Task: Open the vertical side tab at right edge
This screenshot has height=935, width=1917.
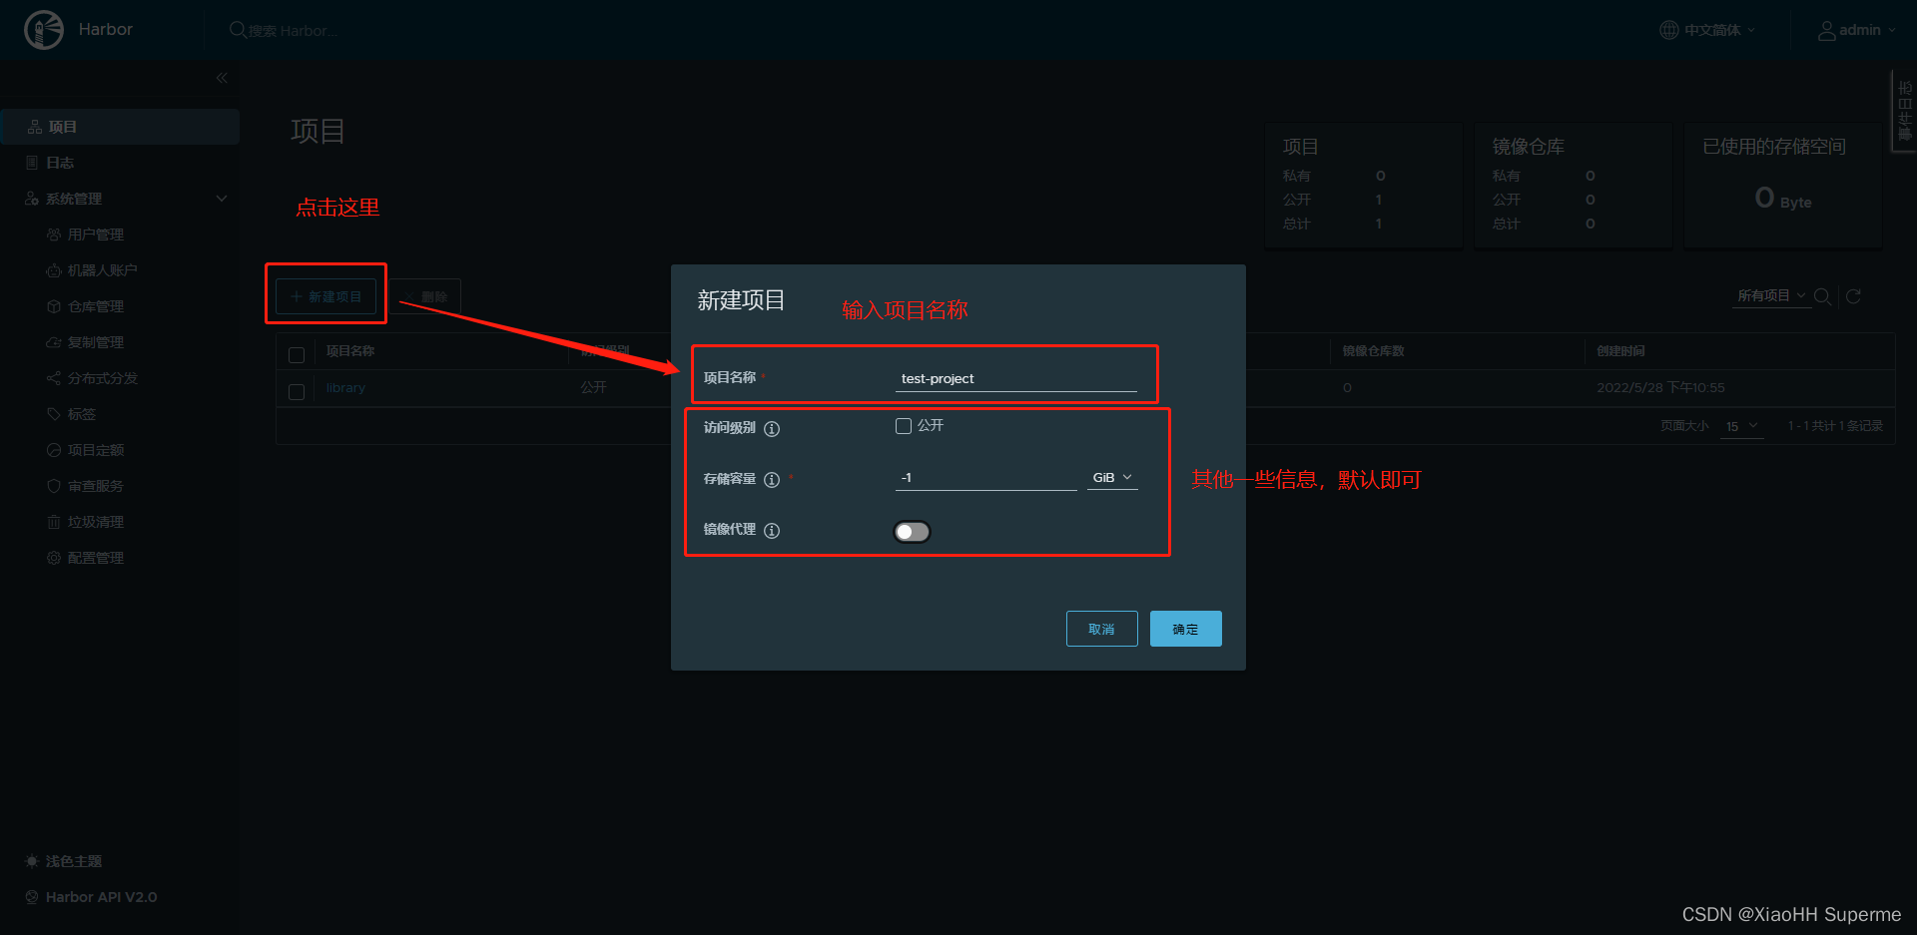Action: (x=1904, y=111)
